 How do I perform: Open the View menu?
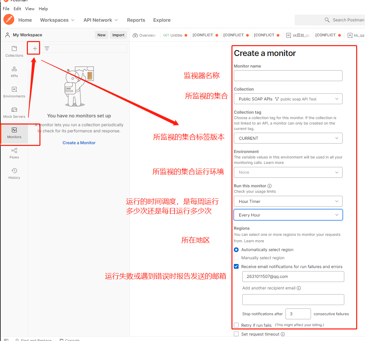(30, 8)
